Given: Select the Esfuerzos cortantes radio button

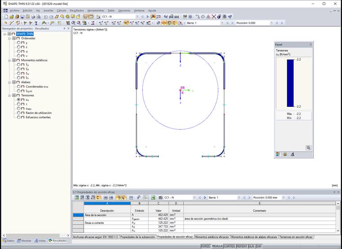Looking at the screenshot, I should [x=19, y=117].
